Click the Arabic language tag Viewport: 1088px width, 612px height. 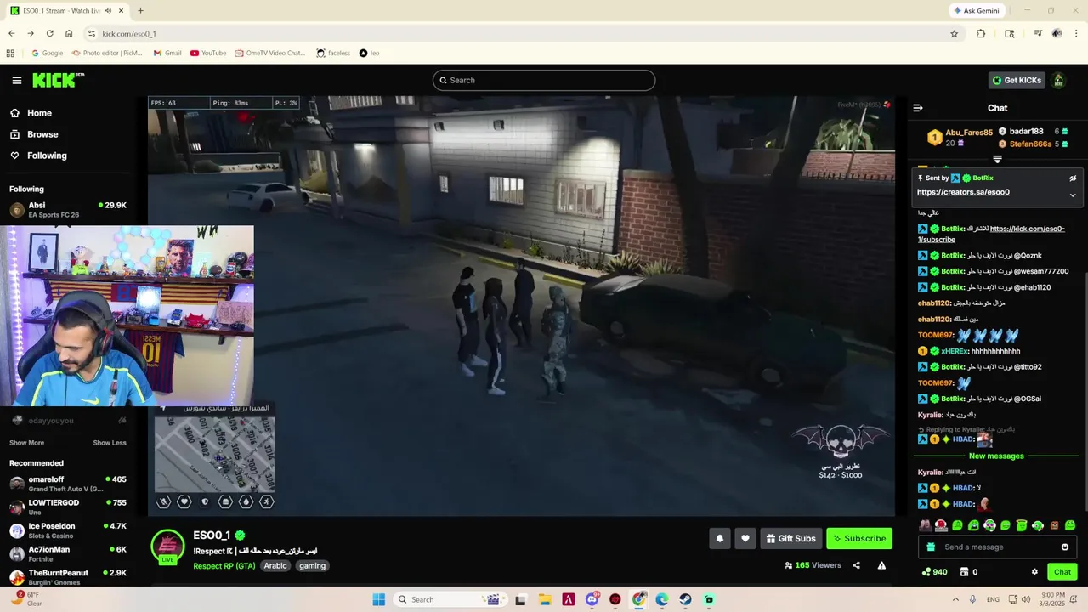click(275, 566)
